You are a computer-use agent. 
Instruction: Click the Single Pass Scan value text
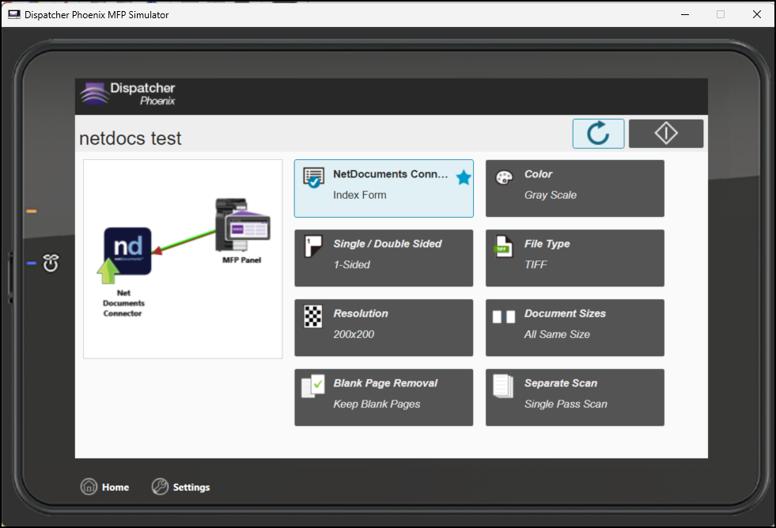pyautogui.click(x=566, y=405)
